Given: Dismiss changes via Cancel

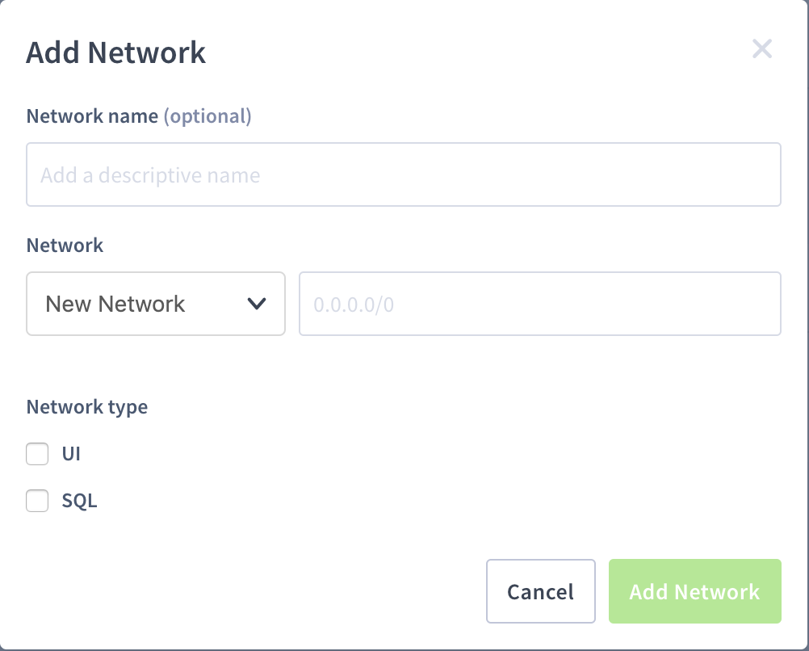Looking at the screenshot, I should pyautogui.click(x=540, y=591).
